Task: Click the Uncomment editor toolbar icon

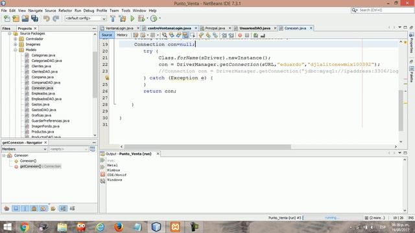Action: click(263, 35)
